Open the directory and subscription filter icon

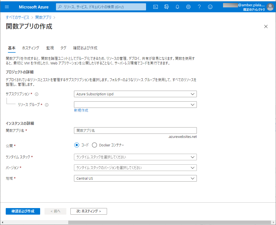(167, 7)
